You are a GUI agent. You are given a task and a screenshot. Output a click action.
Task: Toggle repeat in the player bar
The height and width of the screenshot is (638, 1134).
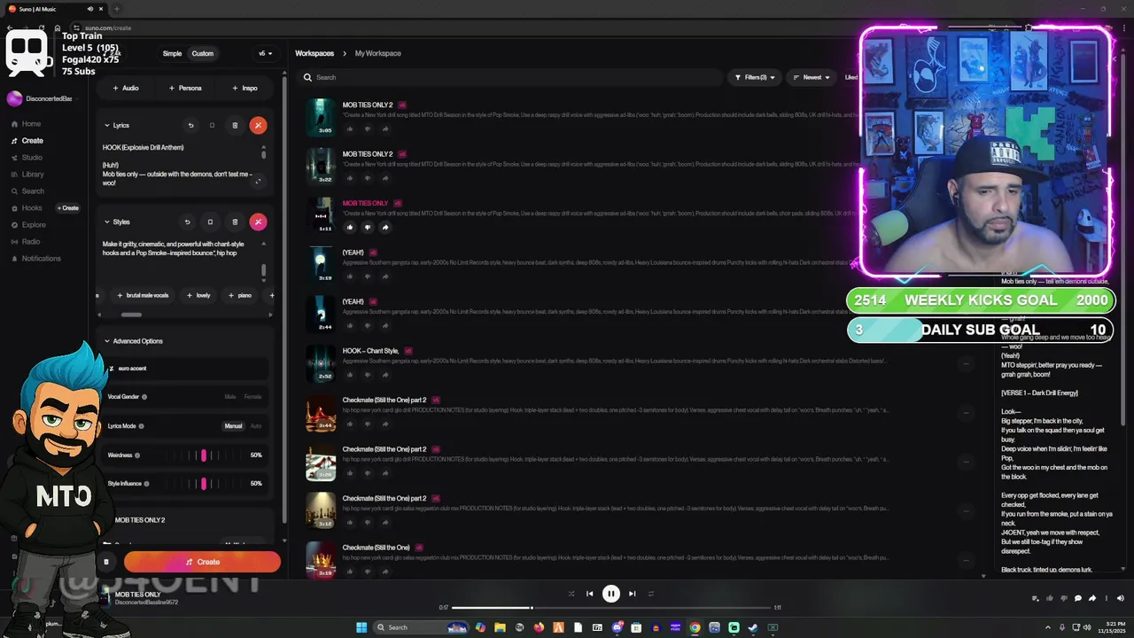[x=651, y=594]
